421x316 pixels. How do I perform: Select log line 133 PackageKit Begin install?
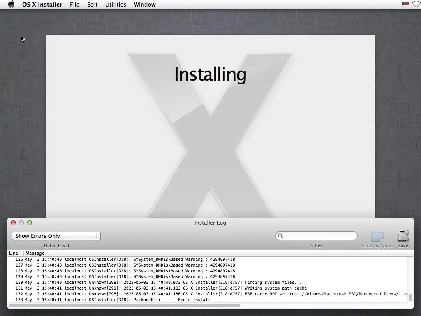click(x=208, y=300)
